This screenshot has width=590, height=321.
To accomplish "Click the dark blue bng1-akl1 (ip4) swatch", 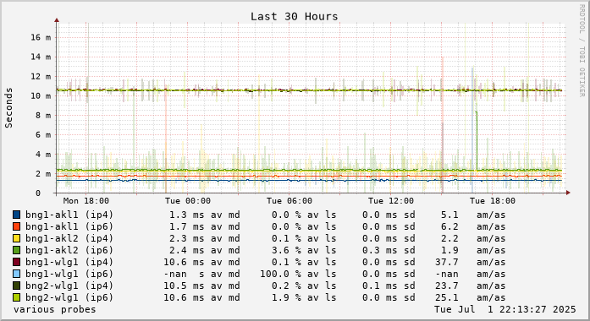I will point(17,215).
